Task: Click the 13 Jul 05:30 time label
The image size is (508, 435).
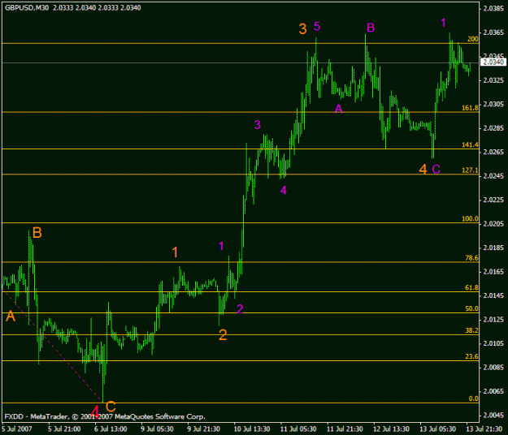Action: 437,429
